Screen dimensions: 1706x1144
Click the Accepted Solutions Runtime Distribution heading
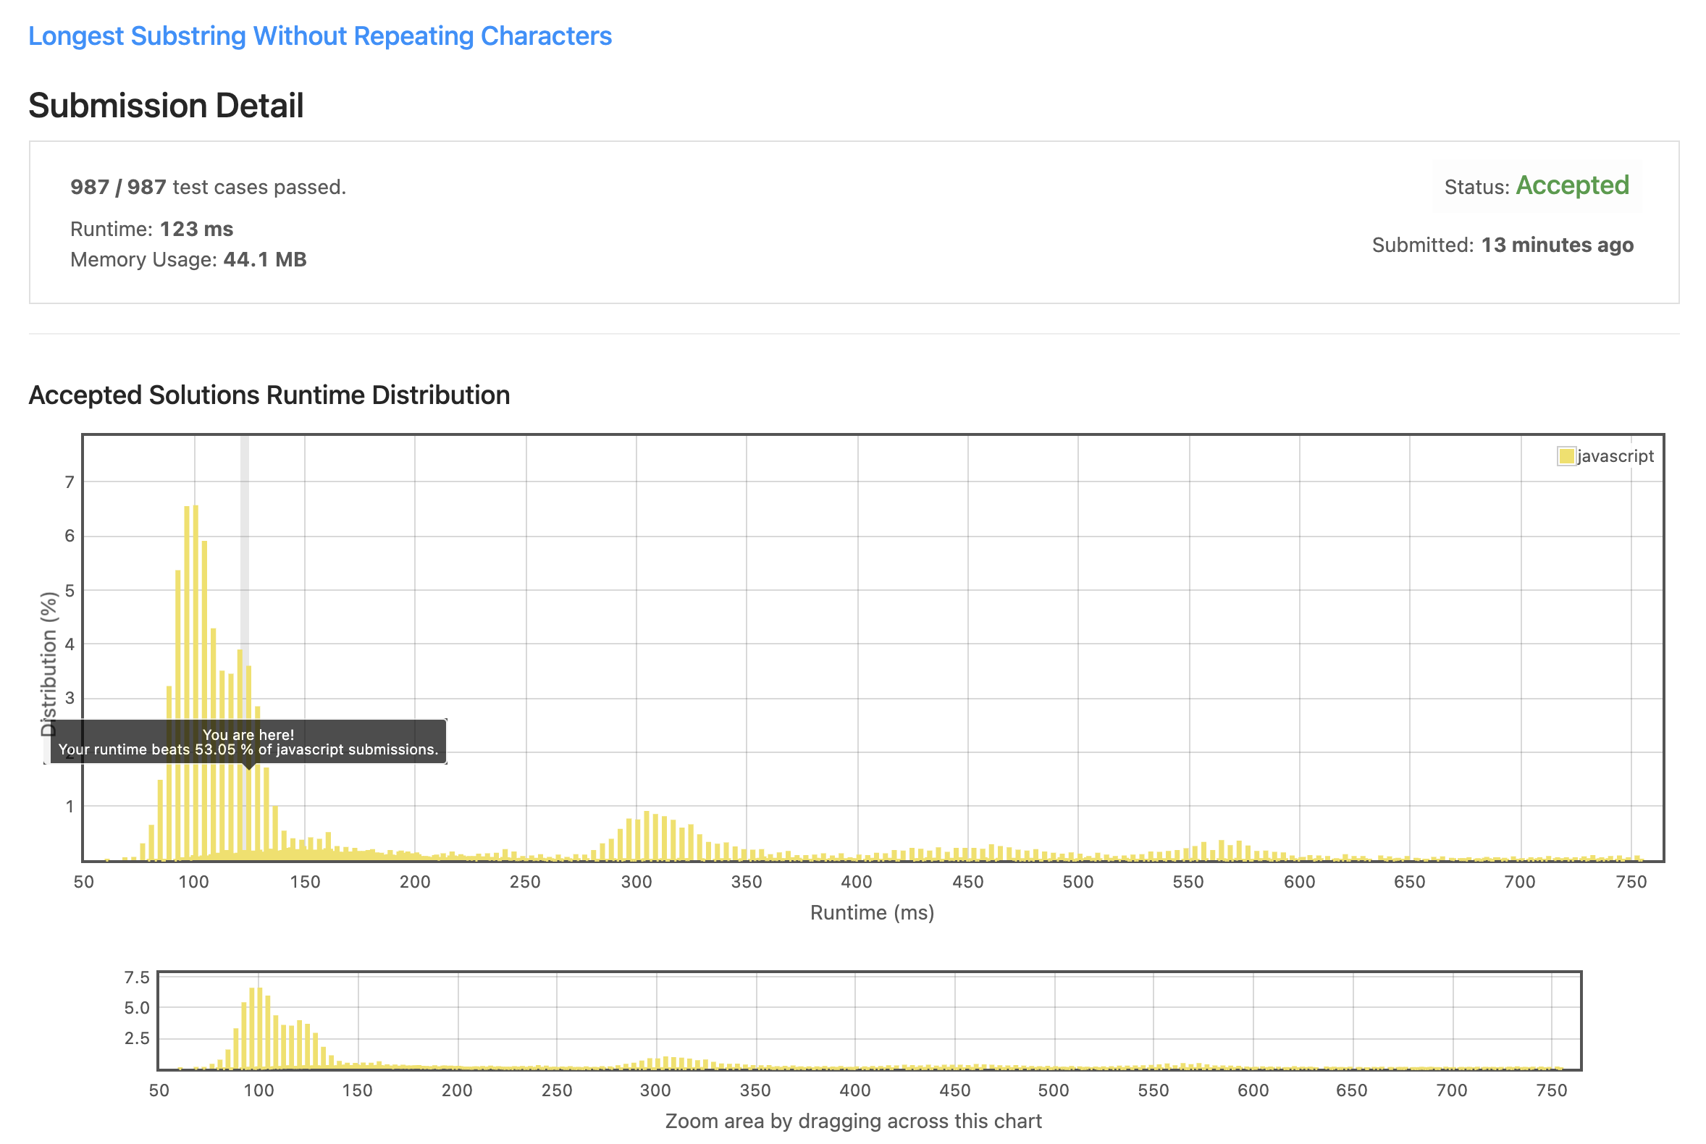[269, 395]
